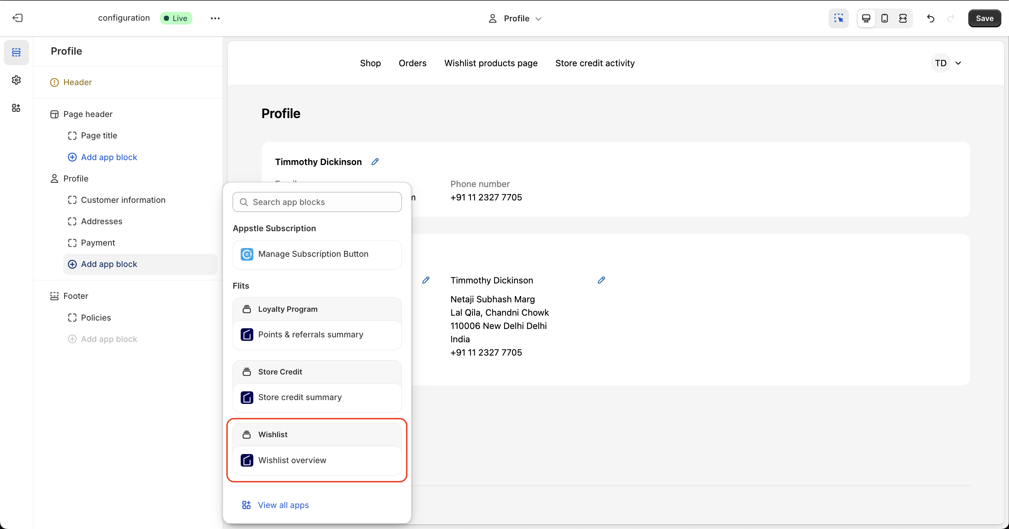Select the Customer information block

(123, 200)
